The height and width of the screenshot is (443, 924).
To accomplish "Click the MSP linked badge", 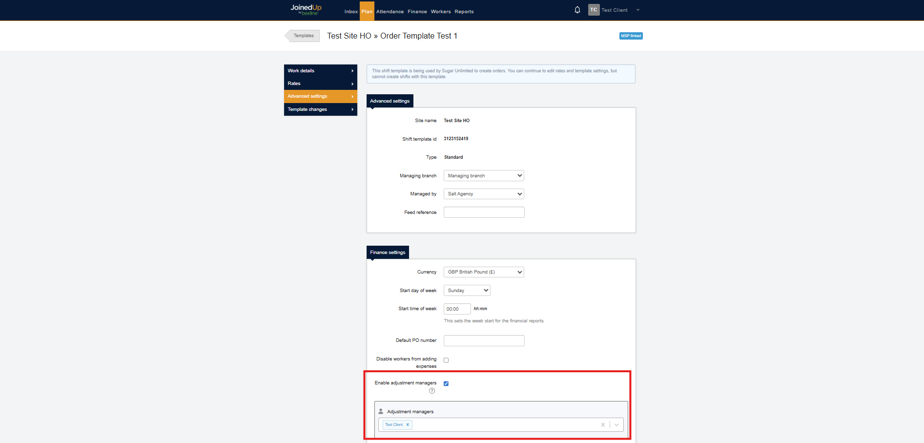I will [x=631, y=36].
